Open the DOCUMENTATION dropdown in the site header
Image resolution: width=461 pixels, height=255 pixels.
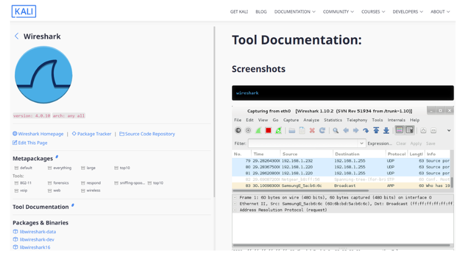tap(295, 12)
